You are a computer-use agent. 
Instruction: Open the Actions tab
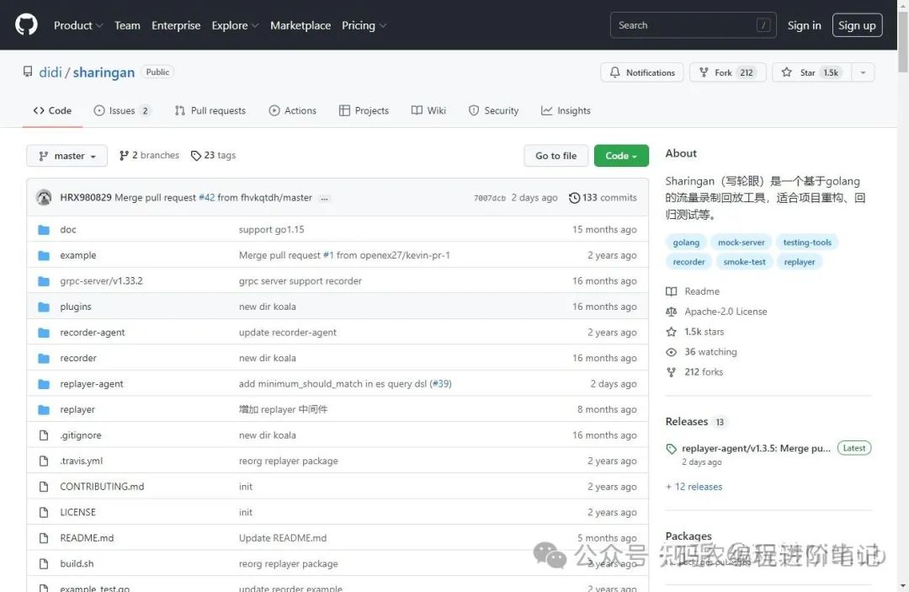[x=293, y=110]
